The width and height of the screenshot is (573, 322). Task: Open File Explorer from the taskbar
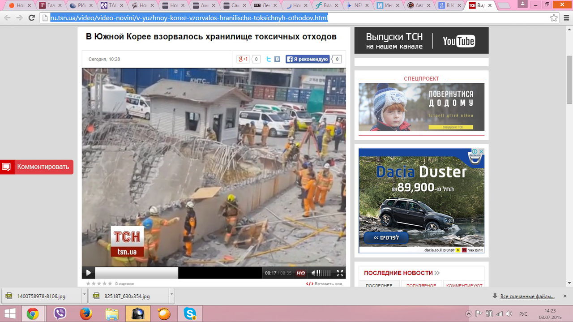pos(112,313)
